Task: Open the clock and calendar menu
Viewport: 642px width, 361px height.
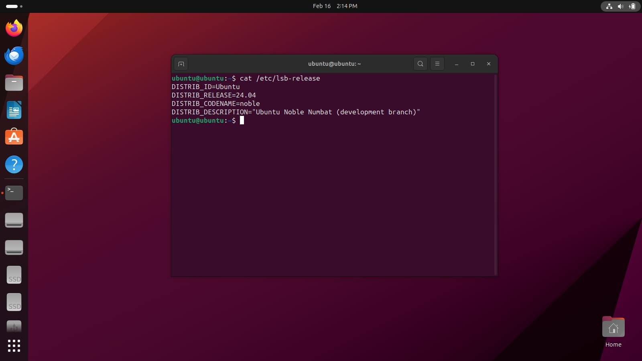Action: click(335, 6)
